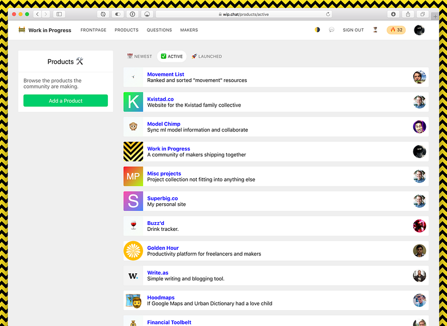The height and width of the screenshot is (326, 447).
Task: Switch to the LAUNCHED tab
Action: 207,57
